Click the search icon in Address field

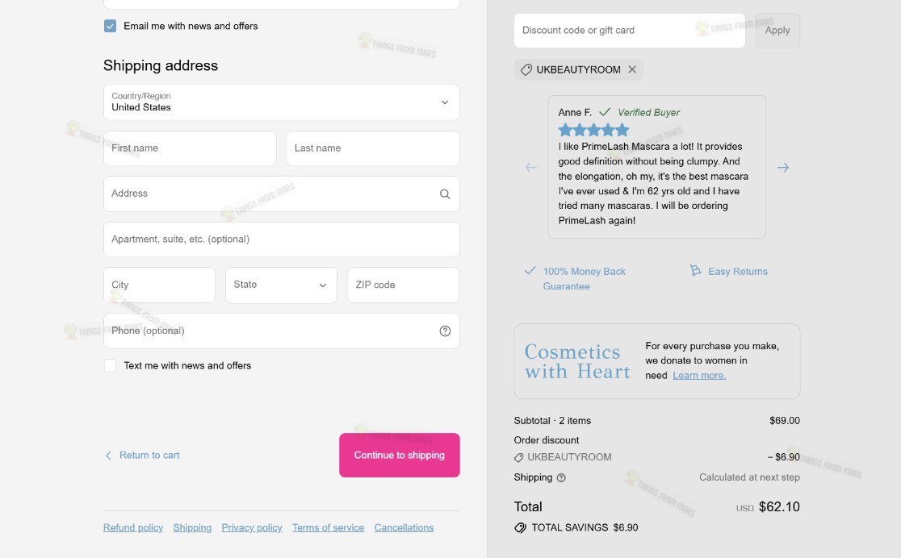point(445,194)
